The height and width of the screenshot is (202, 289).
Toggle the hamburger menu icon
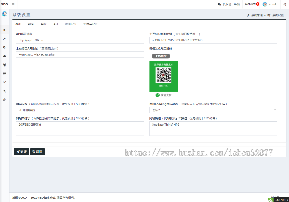[x=13, y=4]
